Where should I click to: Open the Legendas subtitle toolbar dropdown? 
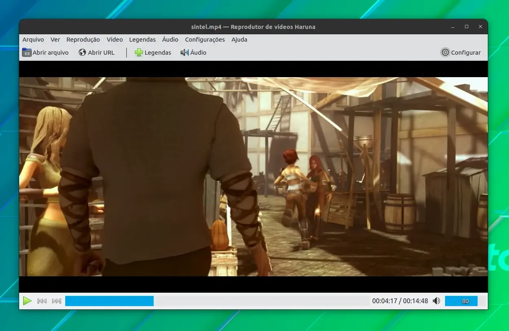point(153,52)
